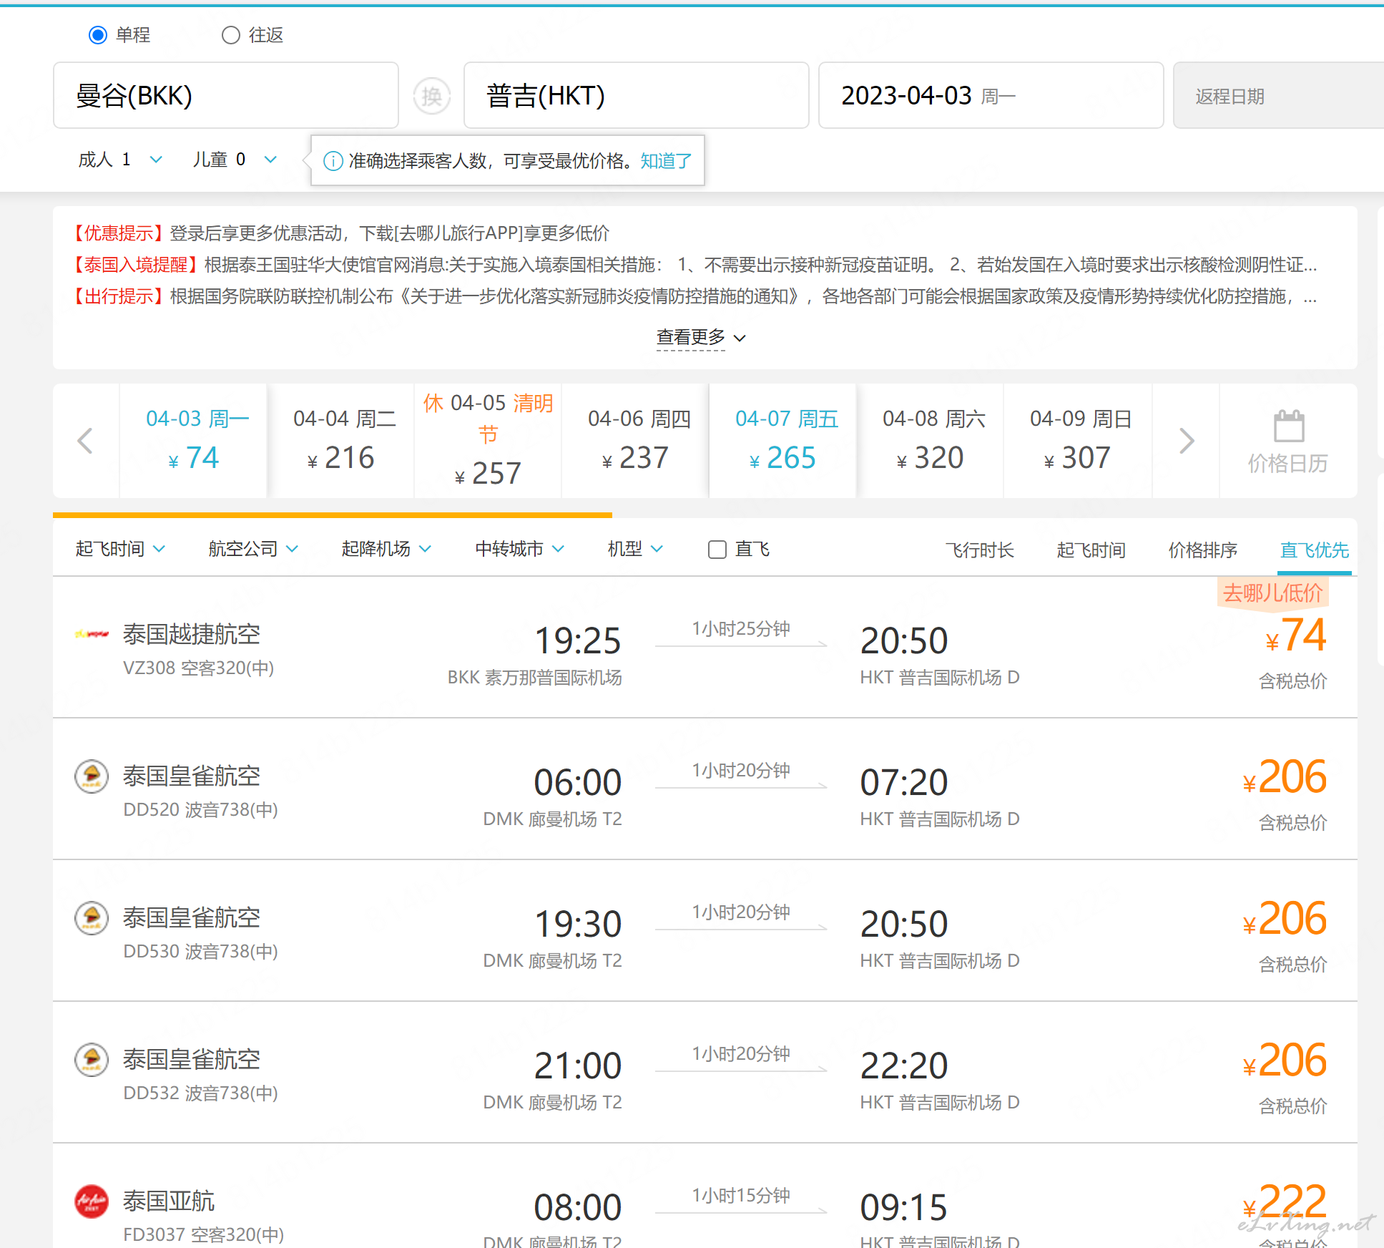Click the 【泰国入境提醒】 notice line
1384x1248 pixels.
click(x=692, y=265)
